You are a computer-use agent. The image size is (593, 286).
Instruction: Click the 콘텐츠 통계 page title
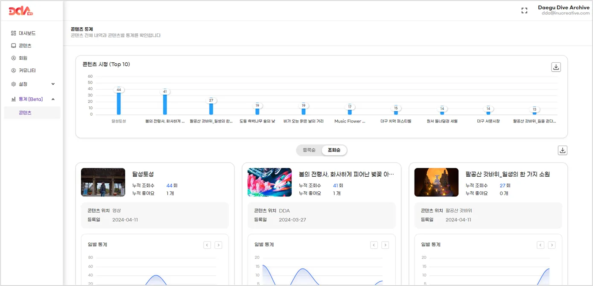pyautogui.click(x=82, y=29)
